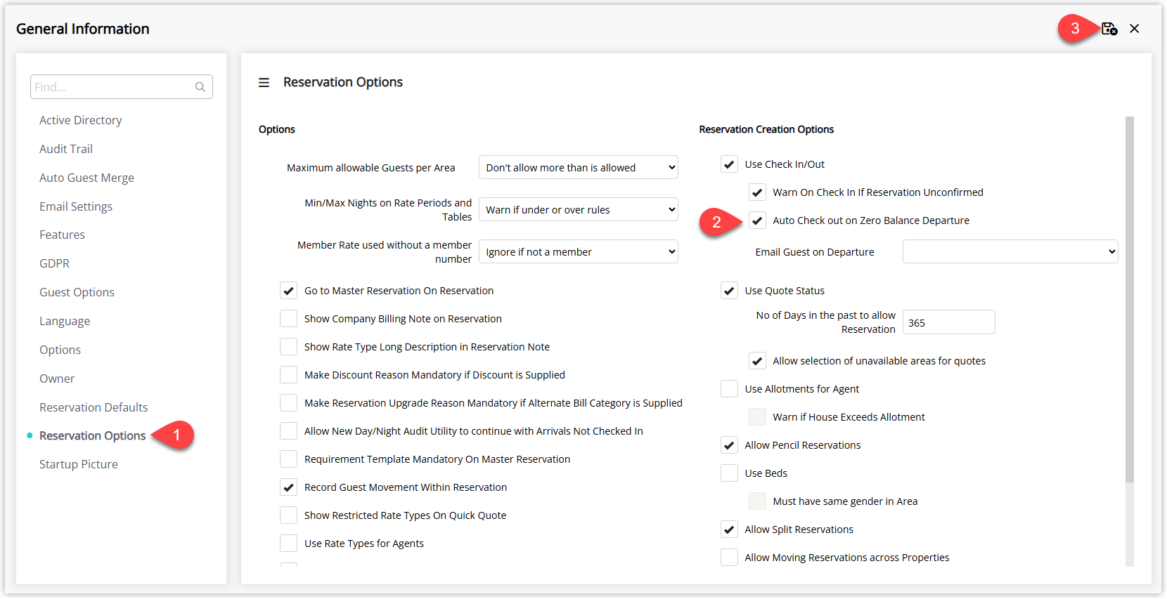Uncheck Go to Master Reservation On Reservation
The height and width of the screenshot is (599, 1167).
(x=288, y=291)
